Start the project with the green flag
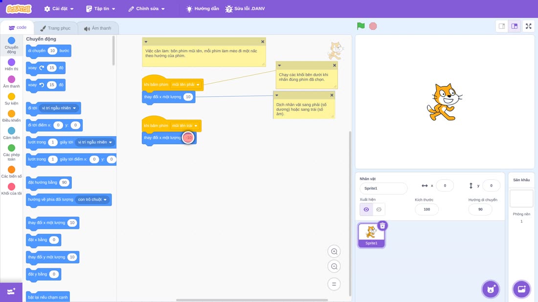Screen dimensions: 538x302 (x=360, y=26)
